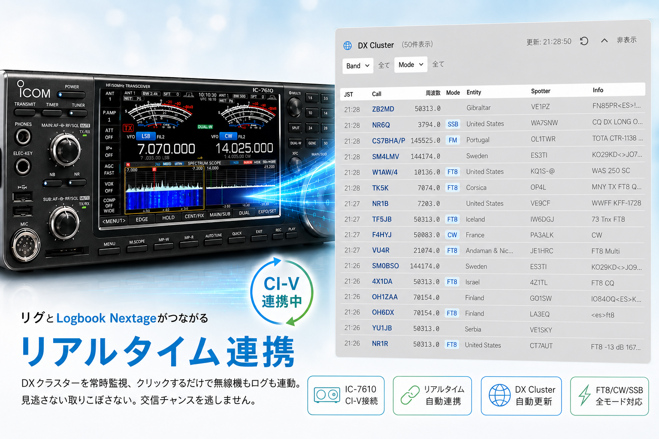Click the DX Cluster 自動更新 feature card
This screenshot has height=439, width=659.
[x=521, y=396]
